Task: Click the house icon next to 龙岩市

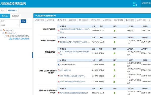Action: (x=4, y=30)
